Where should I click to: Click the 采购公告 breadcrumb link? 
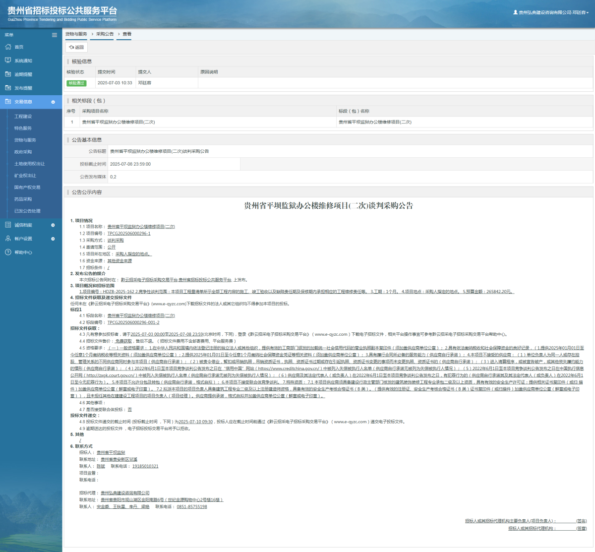(105, 34)
